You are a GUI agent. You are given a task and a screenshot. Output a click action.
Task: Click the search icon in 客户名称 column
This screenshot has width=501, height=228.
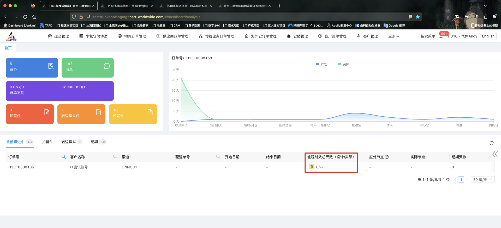(115, 157)
